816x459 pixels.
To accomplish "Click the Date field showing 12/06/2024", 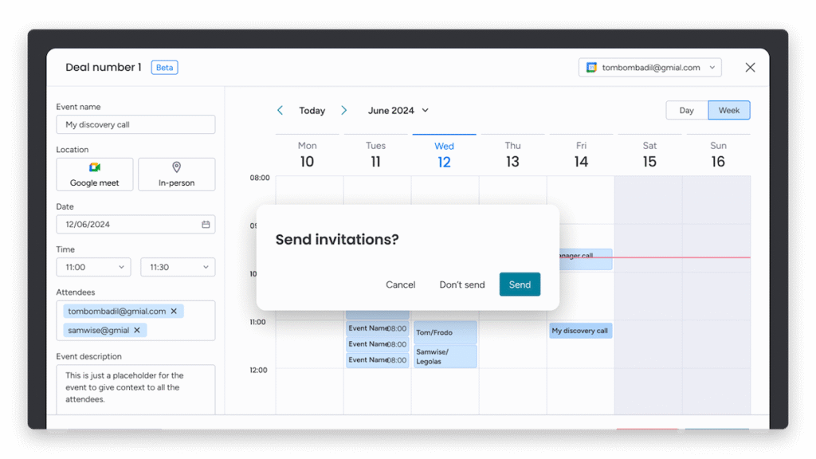I will tap(135, 224).
